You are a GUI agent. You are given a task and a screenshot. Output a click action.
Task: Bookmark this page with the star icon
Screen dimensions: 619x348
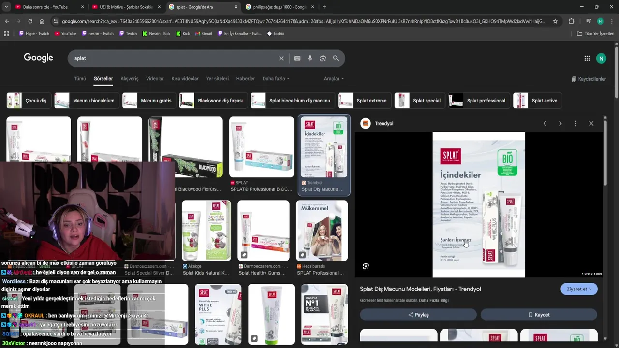(555, 21)
